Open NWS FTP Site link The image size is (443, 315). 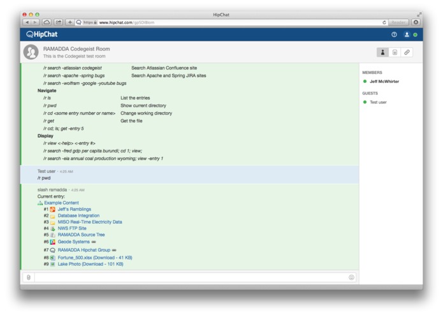tap(72, 228)
